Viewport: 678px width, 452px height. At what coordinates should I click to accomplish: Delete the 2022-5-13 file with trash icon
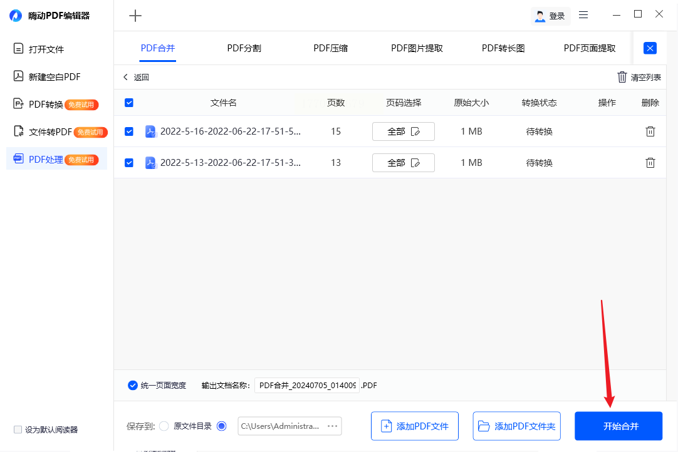[x=650, y=163]
